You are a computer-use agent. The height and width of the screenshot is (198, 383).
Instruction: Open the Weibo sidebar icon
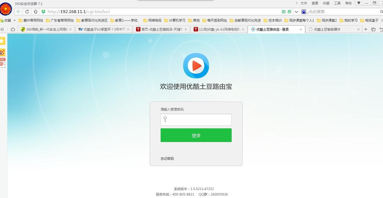pos(2,52)
